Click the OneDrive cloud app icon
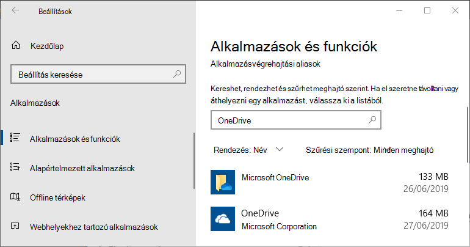This screenshot has width=470, height=247. (x=223, y=219)
